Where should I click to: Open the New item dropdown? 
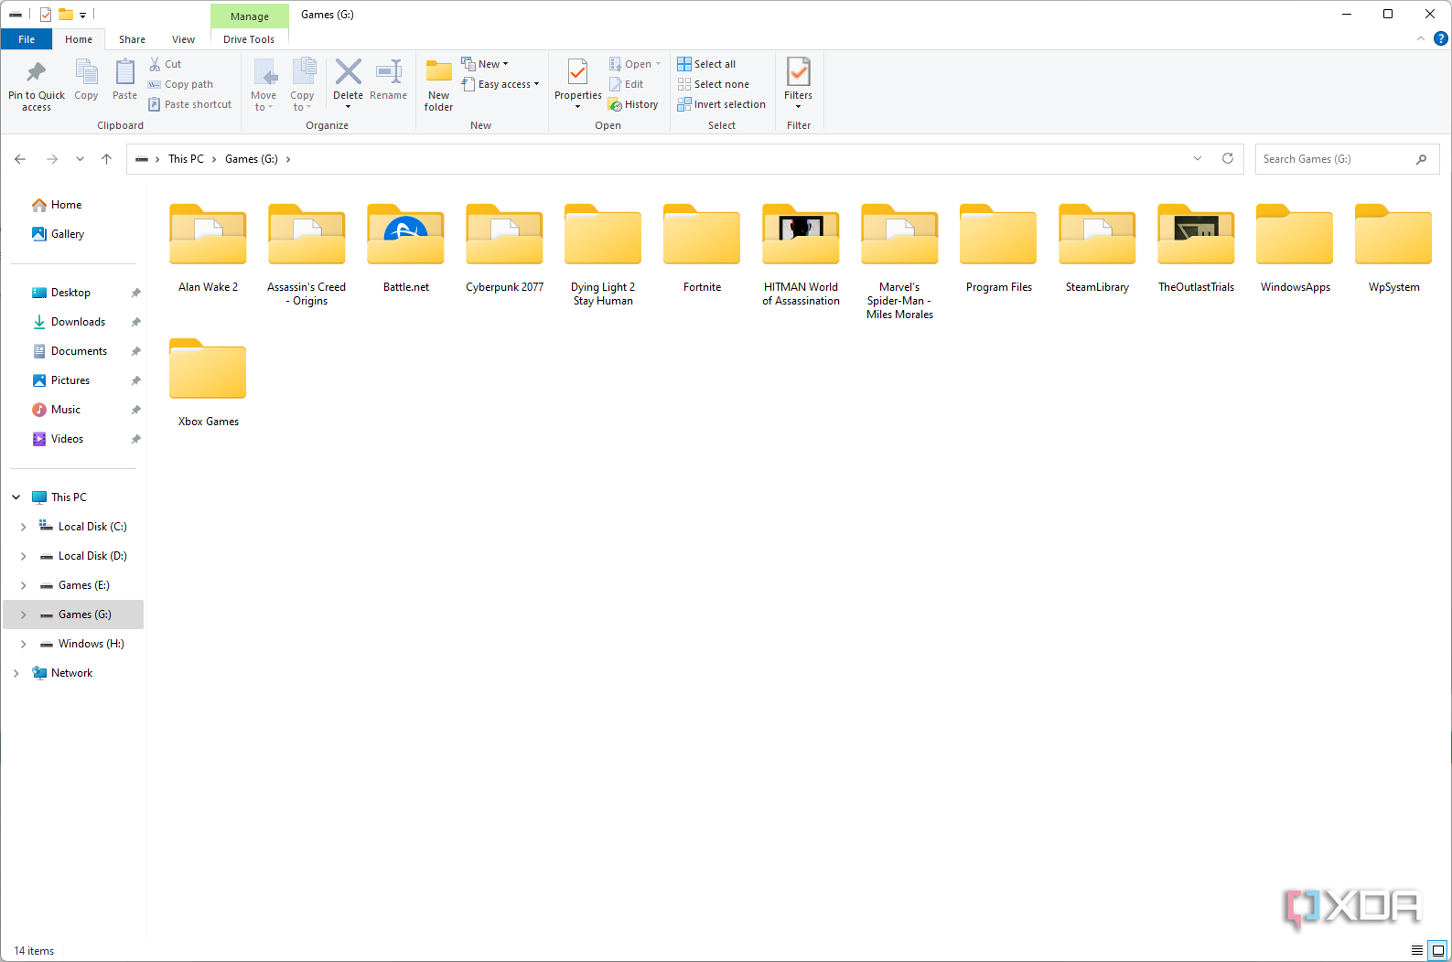[485, 64]
